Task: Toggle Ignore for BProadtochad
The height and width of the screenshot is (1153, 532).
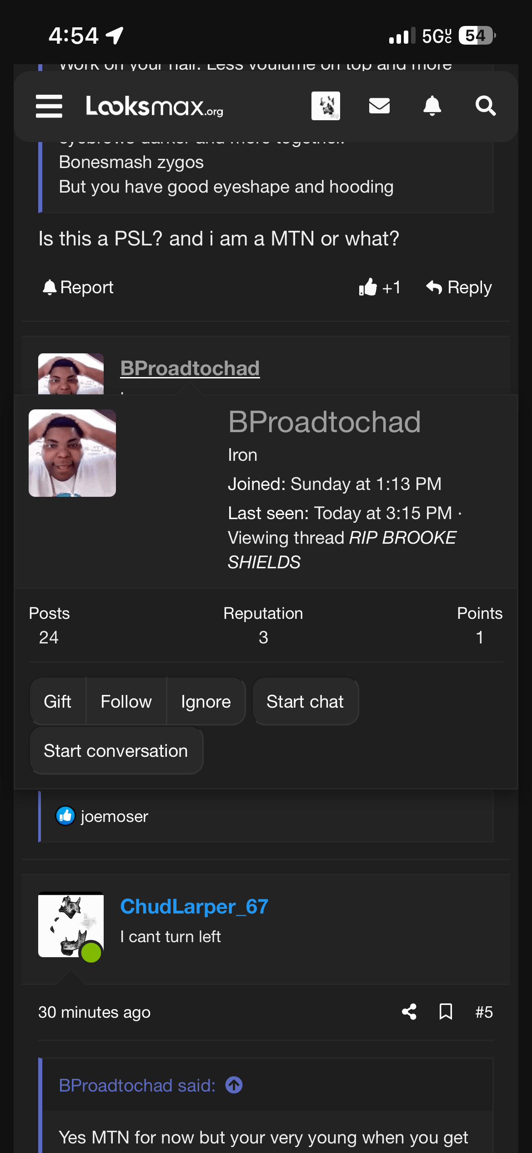Action: tap(206, 701)
